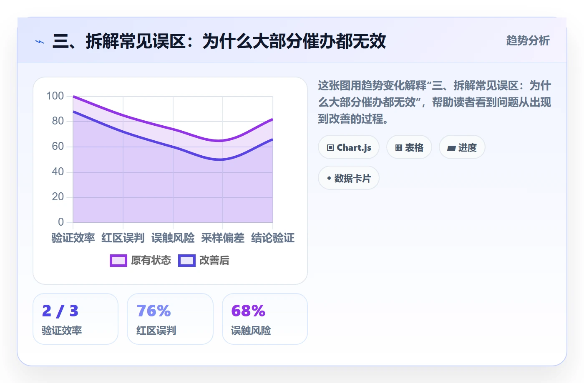
Task: Click the grid icon inside the 表格 chip
Action: click(x=399, y=148)
